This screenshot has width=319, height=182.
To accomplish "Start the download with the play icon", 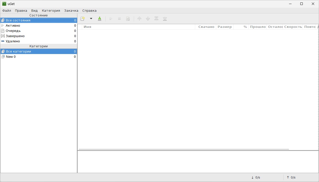I will [111, 19].
